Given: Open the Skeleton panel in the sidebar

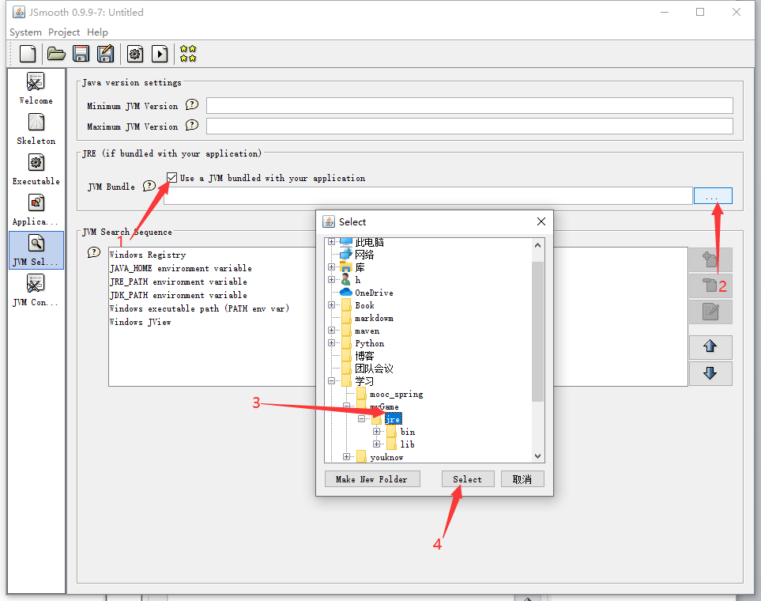Looking at the screenshot, I should click(36, 129).
